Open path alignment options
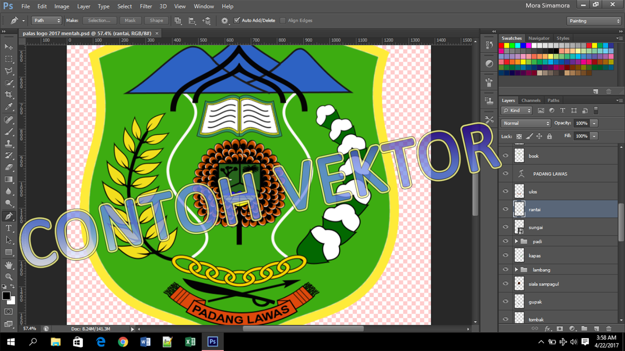 [192, 21]
